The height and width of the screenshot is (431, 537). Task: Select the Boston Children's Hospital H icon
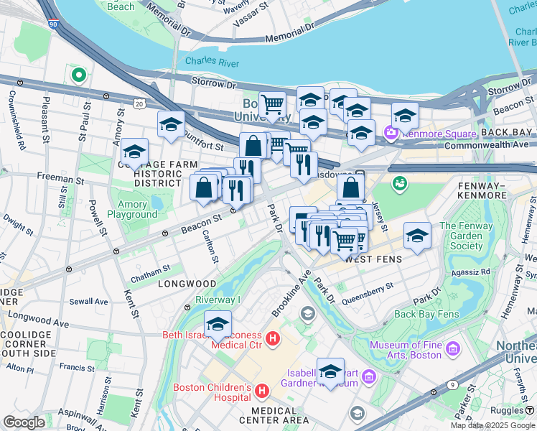pos(262,391)
